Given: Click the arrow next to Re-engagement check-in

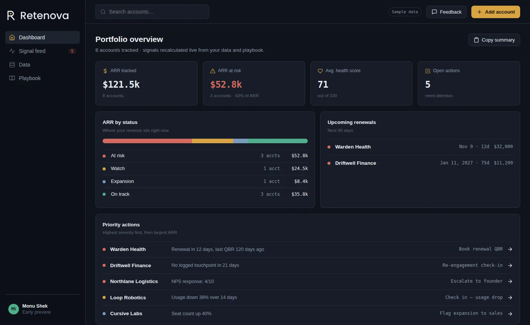Looking at the screenshot, I should [x=510, y=265].
